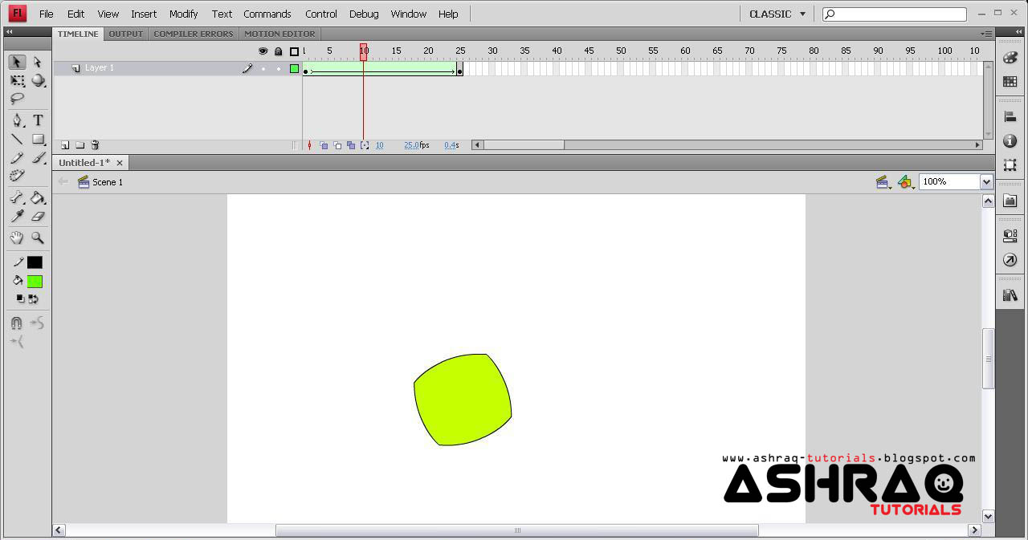Image resolution: width=1028 pixels, height=540 pixels.
Task: Toggle show all layers as outlines
Action: 295,51
